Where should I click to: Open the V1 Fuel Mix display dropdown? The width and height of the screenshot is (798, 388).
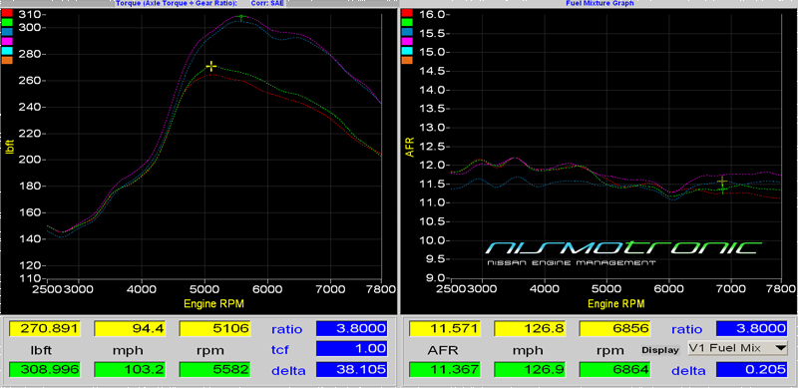pyautogui.click(x=737, y=348)
